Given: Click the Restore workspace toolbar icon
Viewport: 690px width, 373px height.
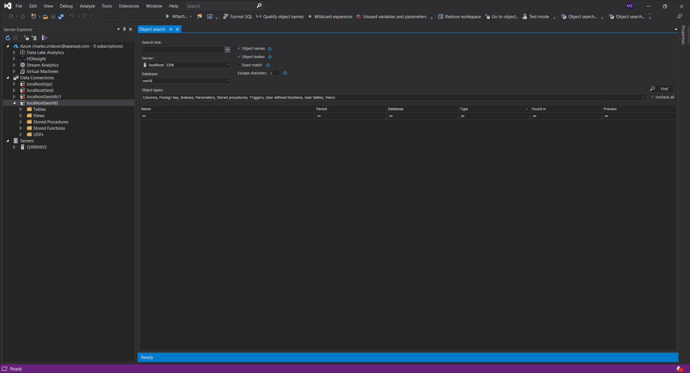Looking at the screenshot, I should [x=441, y=16].
